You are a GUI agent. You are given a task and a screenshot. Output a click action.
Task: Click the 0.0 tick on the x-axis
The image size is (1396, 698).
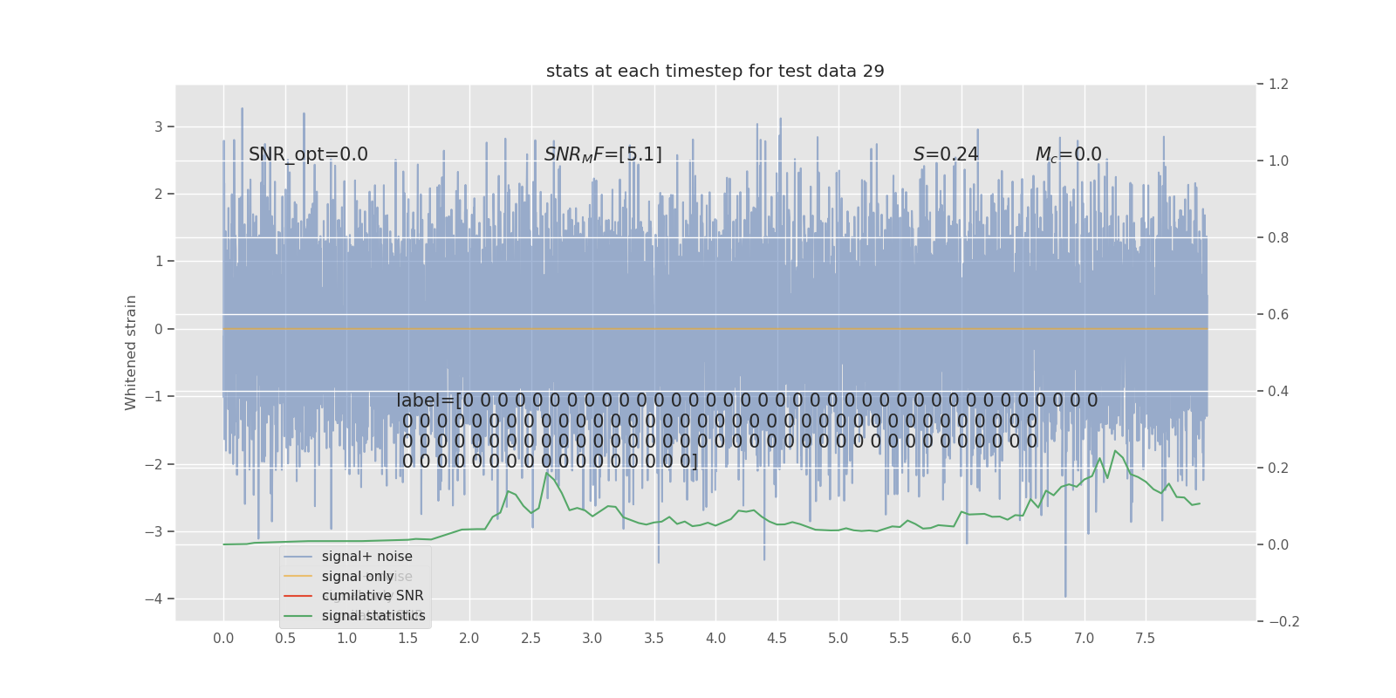click(x=223, y=639)
